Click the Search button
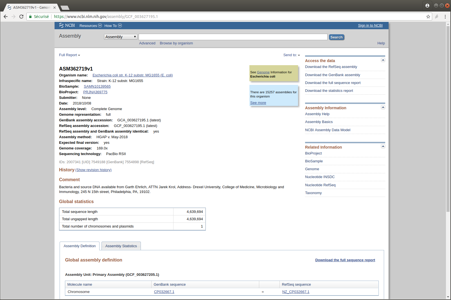This screenshot has height=300, width=451. 337,37
